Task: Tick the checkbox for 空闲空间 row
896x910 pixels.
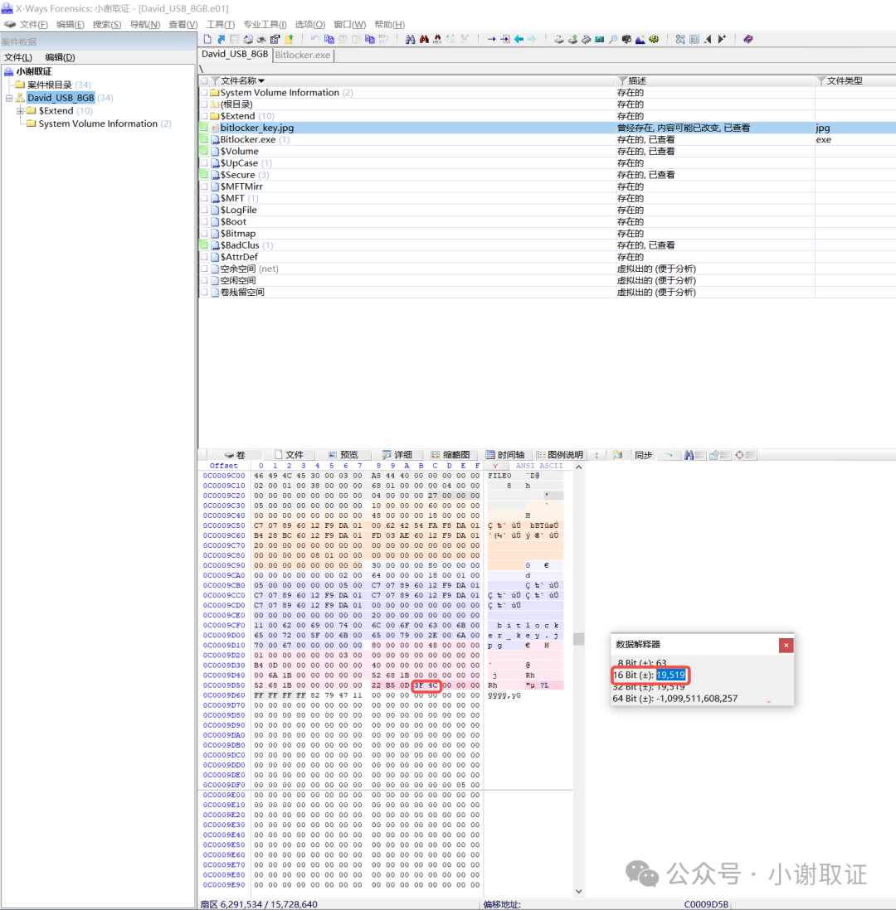Action: (204, 280)
